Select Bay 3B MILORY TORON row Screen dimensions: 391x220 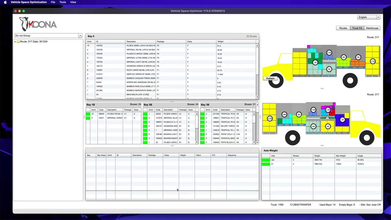tap(226, 126)
